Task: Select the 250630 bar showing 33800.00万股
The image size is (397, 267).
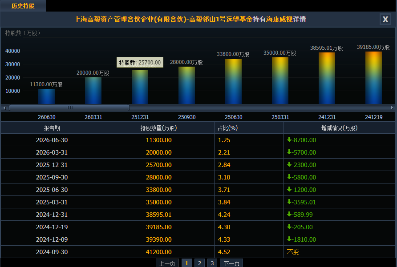Action: (x=234, y=81)
